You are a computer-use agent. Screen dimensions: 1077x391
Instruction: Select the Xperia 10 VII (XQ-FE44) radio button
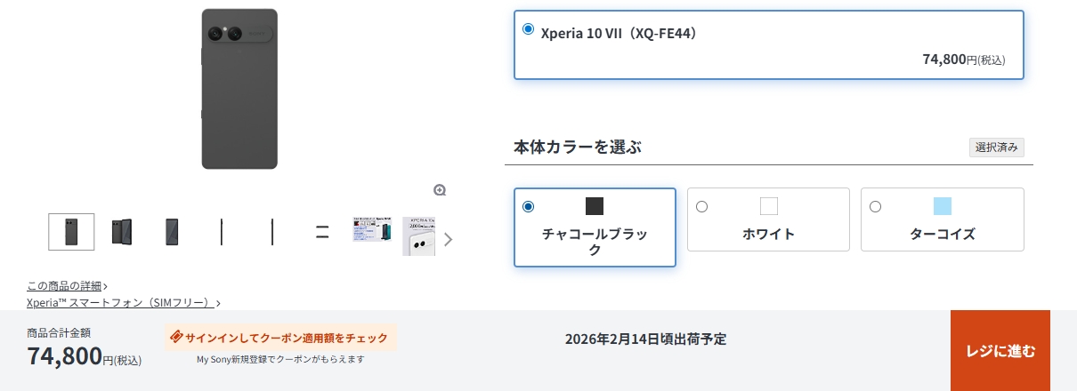(529, 29)
